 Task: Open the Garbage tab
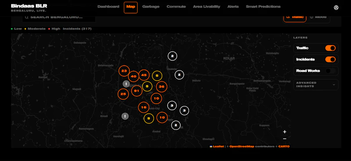(x=151, y=7)
